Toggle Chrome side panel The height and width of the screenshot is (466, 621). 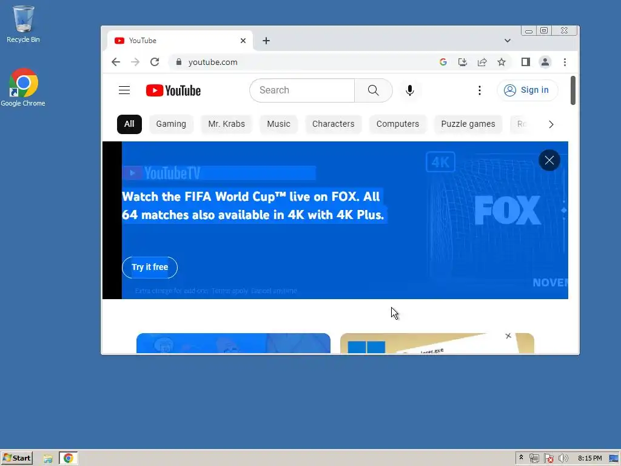pyautogui.click(x=526, y=62)
